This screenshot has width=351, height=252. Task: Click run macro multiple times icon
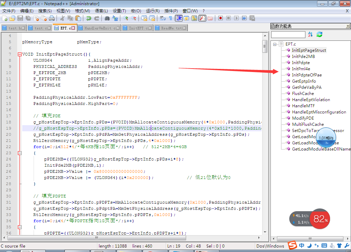pyautogui.click(x=244, y=18)
